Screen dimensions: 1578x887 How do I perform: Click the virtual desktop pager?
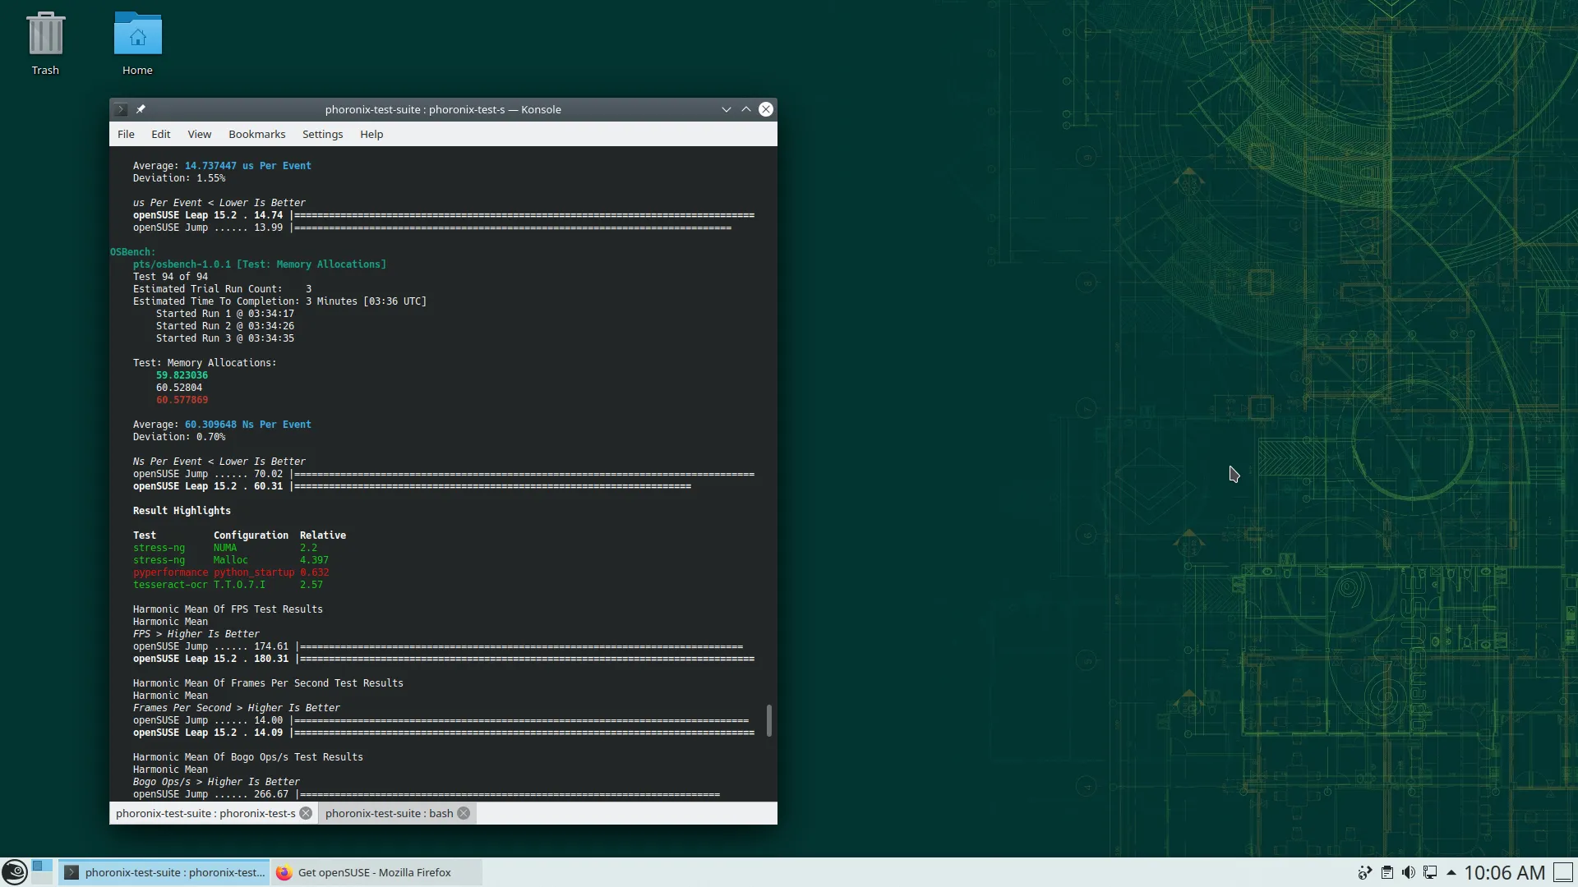42,871
